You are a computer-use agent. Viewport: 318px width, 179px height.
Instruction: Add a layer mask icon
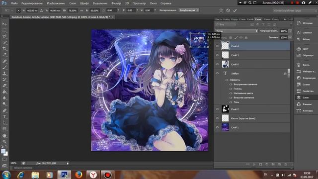click(260, 164)
